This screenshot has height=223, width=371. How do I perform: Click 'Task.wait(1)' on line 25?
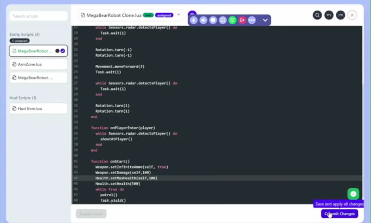point(108,72)
